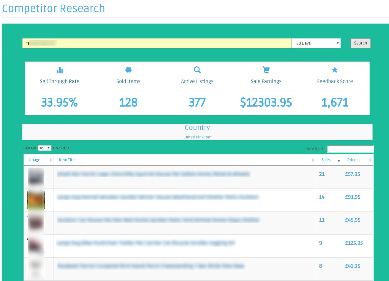
Task: Sort table by Image column arrows
Action: pos(51,160)
